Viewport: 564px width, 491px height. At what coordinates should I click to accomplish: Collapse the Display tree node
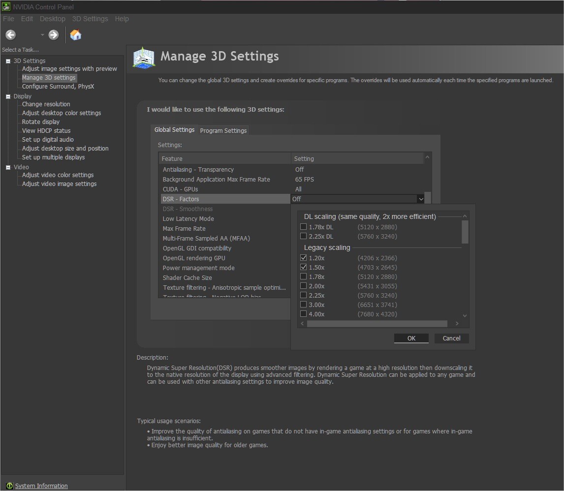coord(8,96)
